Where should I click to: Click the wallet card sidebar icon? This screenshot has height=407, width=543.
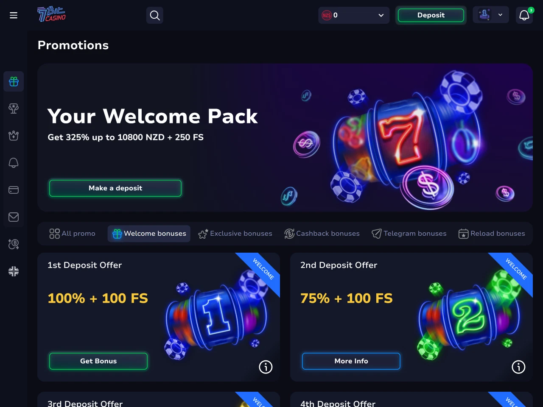point(14,190)
